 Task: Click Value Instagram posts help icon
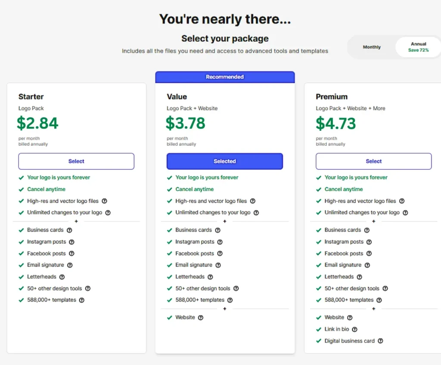(x=220, y=242)
